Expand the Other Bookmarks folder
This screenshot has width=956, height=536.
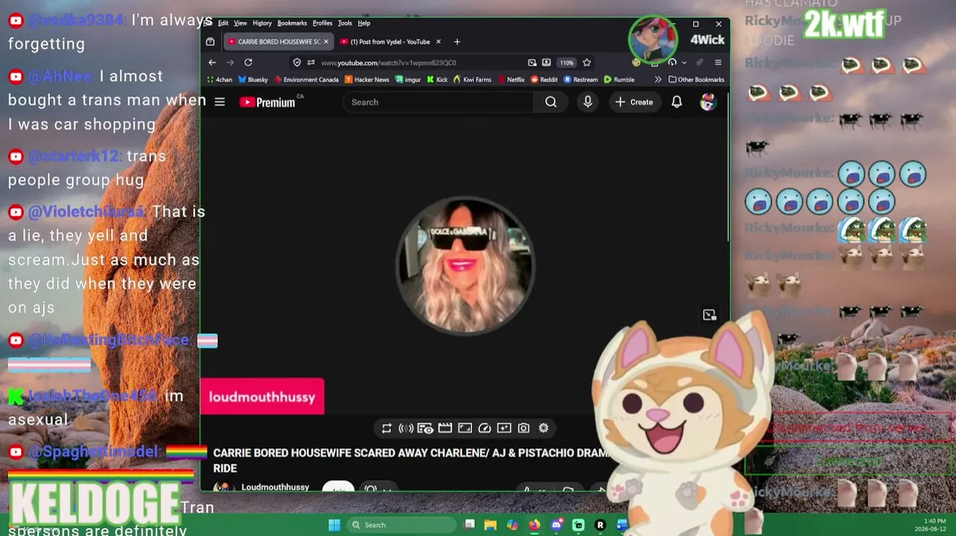tap(696, 80)
